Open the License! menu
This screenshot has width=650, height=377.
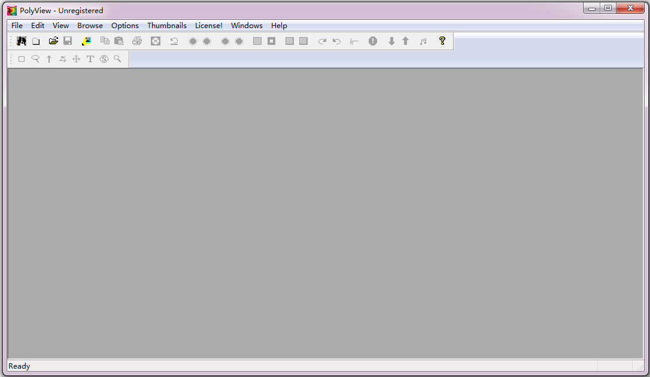208,25
